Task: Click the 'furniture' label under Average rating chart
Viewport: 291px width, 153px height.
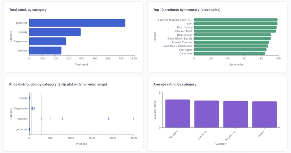Action: [173, 135]
